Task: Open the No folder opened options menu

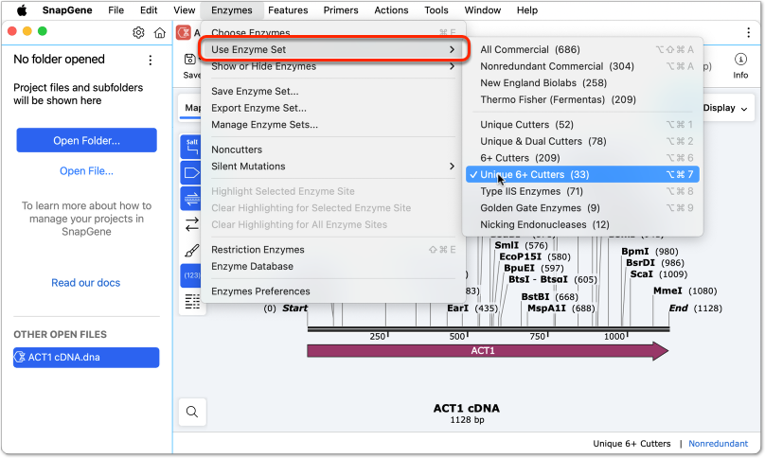Action: [x=151, y=60]
